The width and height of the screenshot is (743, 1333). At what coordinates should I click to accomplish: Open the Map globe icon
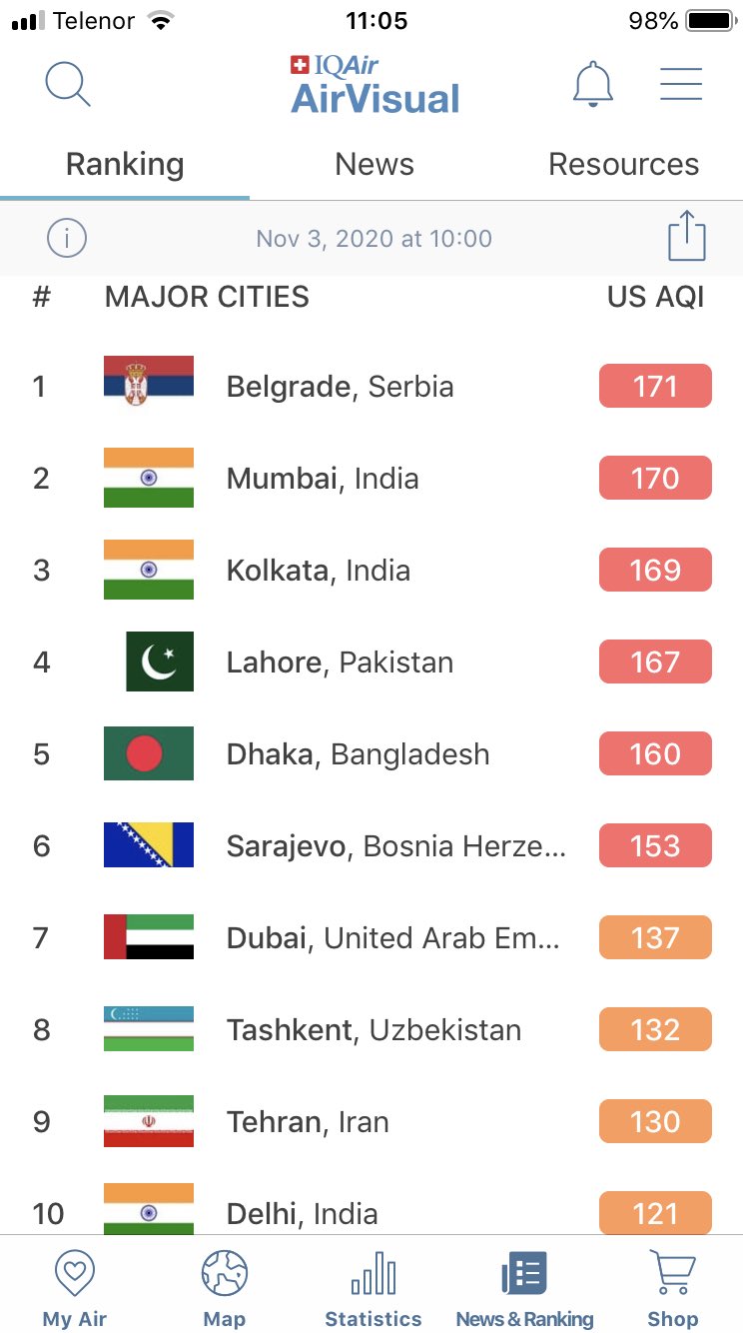(224, 1274)
